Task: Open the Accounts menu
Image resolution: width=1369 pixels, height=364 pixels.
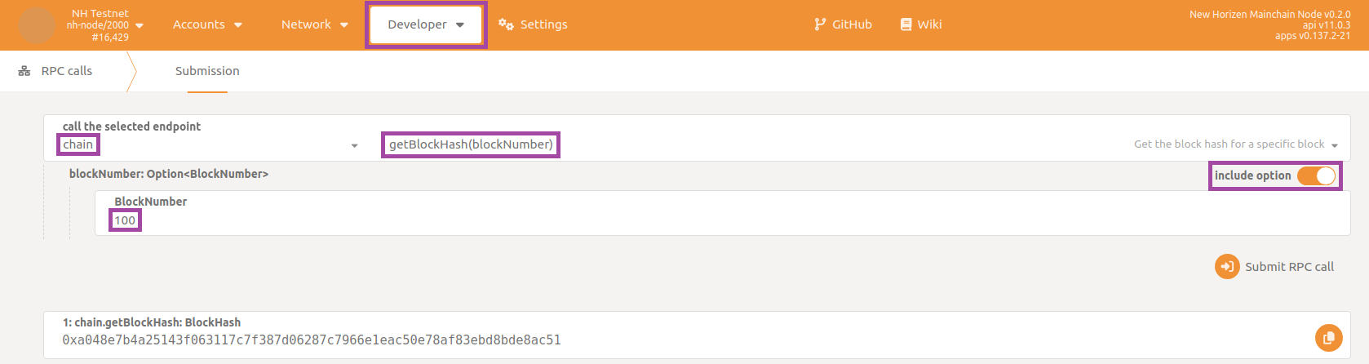Action: point(207,24)
